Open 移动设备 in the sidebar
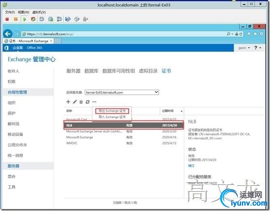270x211 pixels. pos(15,135)
